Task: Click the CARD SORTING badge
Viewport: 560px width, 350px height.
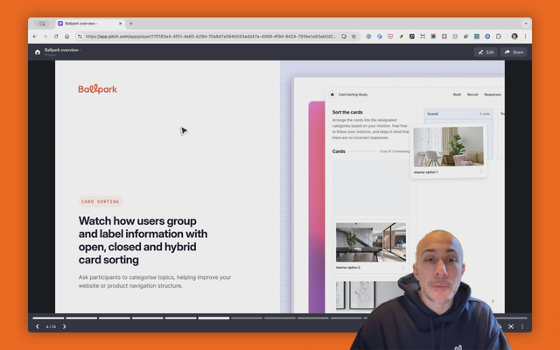Action: (101, 201)
